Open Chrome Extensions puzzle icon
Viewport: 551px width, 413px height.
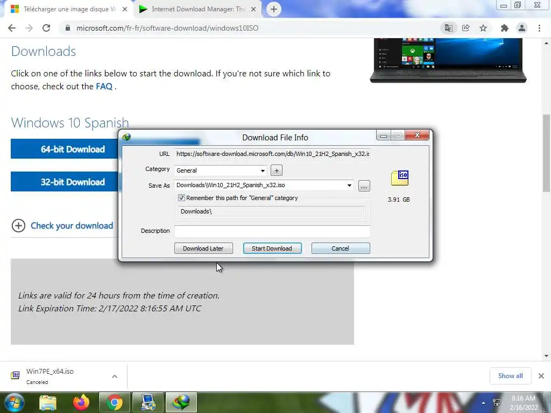coord(505,28)
